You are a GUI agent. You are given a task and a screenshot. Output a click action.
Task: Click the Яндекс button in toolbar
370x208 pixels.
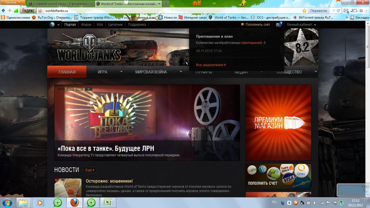[x=28, y=11]
